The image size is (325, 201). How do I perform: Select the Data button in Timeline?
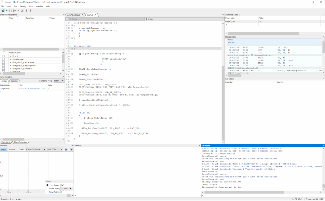click(3, 150)
